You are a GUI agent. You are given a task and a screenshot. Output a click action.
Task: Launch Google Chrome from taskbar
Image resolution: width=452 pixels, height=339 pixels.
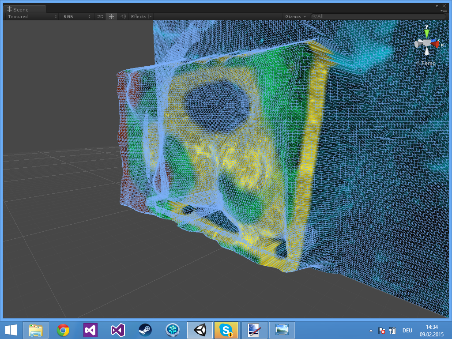tap(63, 330)
